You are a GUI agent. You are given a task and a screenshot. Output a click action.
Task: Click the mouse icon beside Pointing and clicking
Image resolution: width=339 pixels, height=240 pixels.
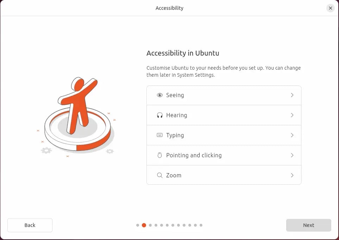160,155
